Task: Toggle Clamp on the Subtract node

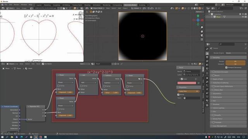Action: point(104,86)
